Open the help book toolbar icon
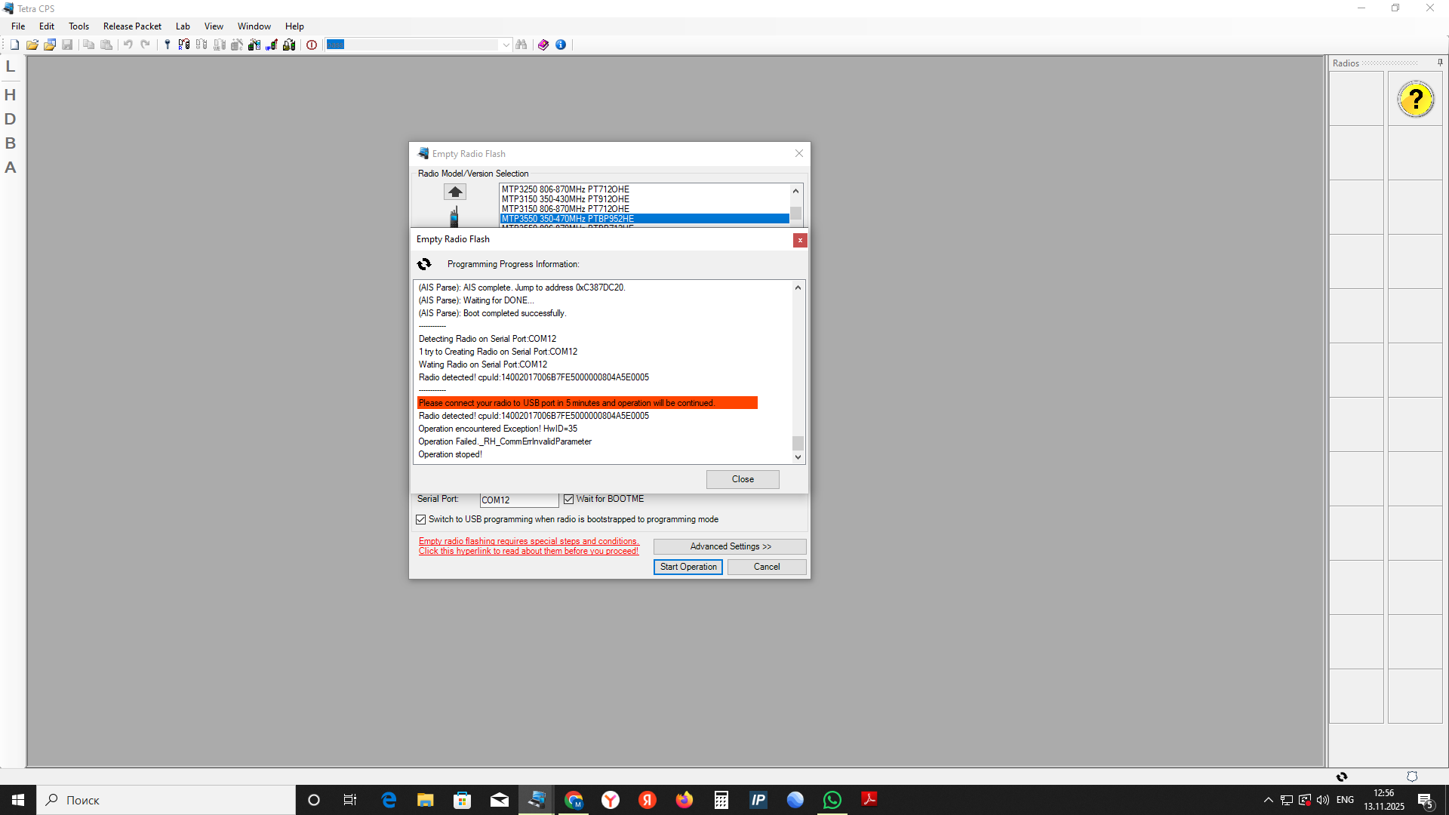 pos(543,45)
